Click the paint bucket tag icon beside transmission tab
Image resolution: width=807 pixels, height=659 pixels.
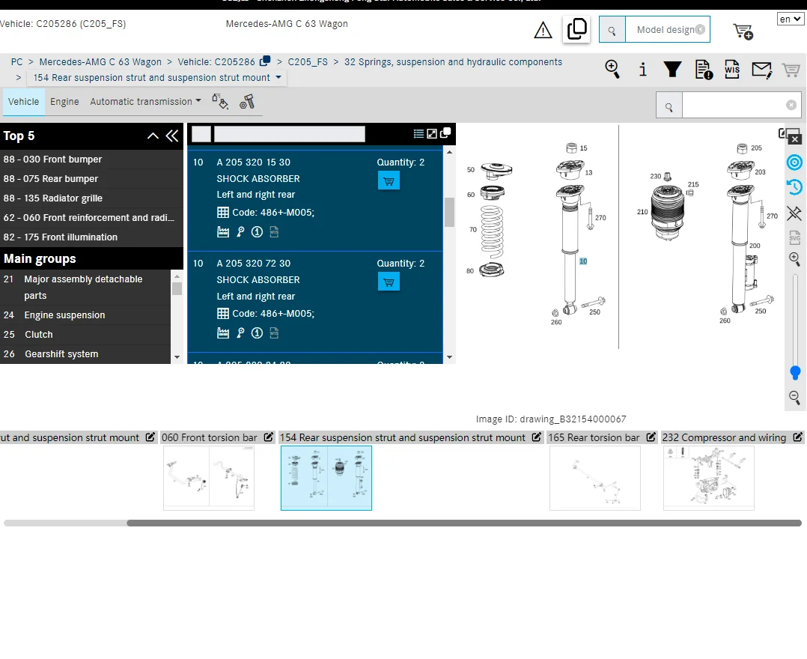[220, 101]
